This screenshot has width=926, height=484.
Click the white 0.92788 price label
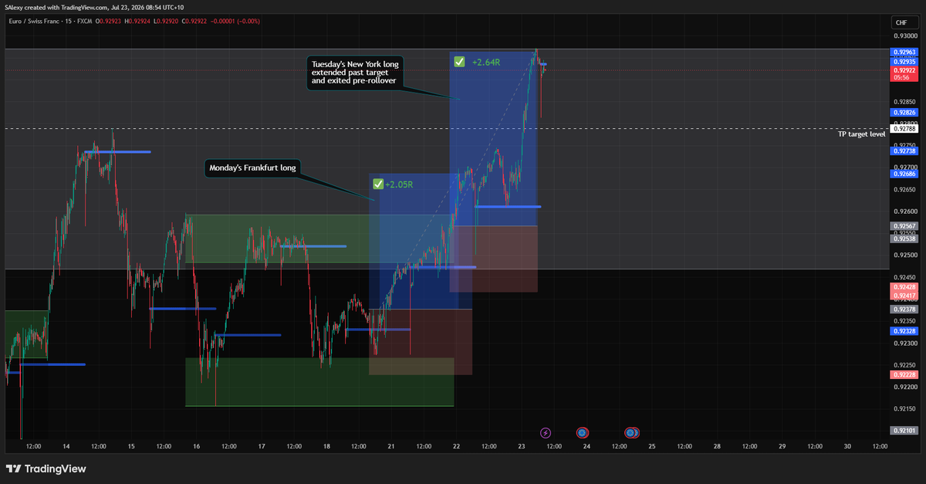coord(904,129)
